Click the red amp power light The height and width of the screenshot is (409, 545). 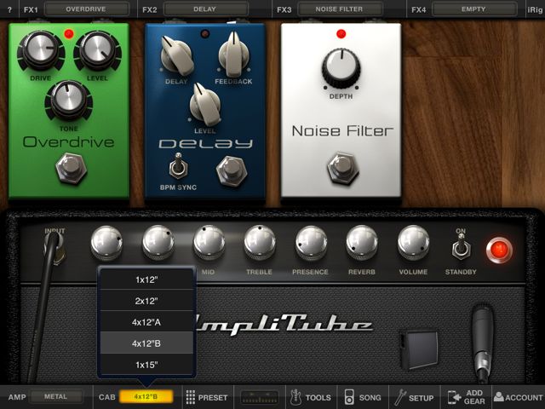pyautogui.click(x=499, y=250)
